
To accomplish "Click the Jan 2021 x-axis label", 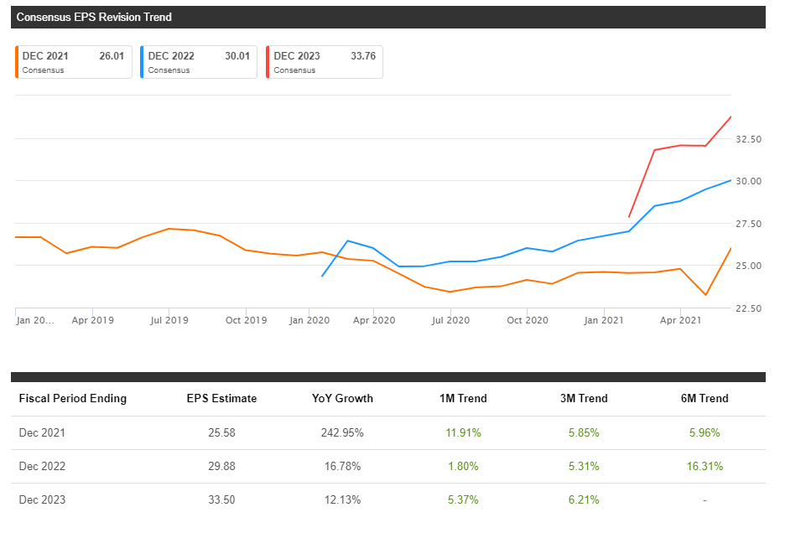I will (604, 320).
